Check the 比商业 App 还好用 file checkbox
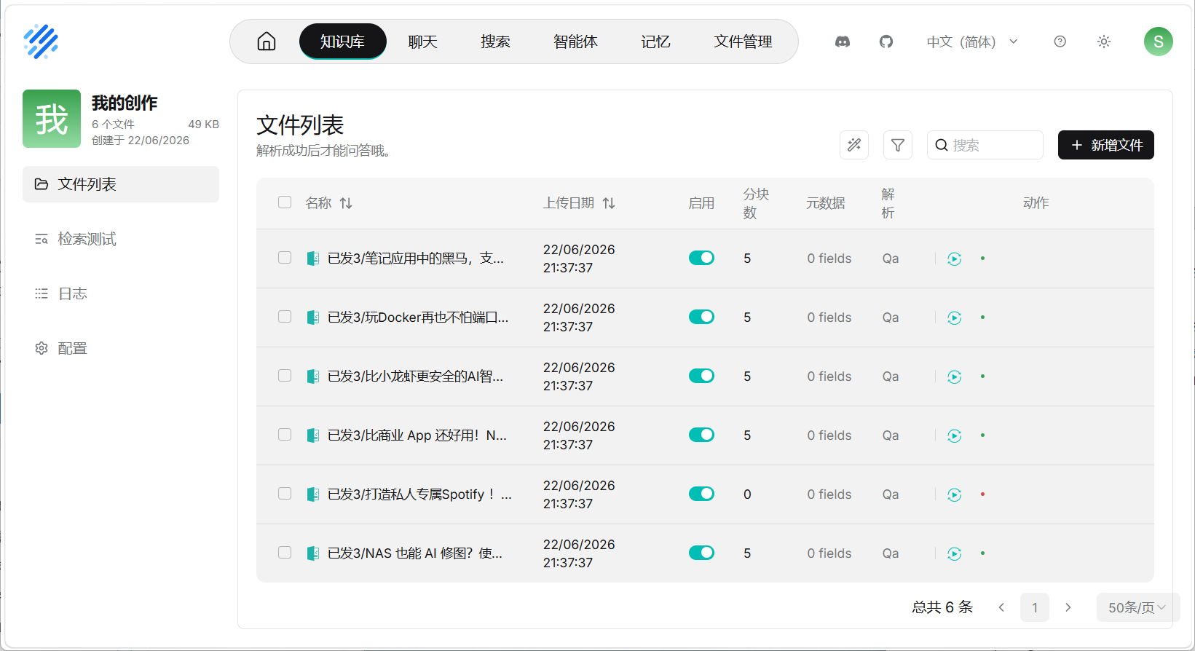1195x651 pixels. pyautogui.click(x=285, y=435)
